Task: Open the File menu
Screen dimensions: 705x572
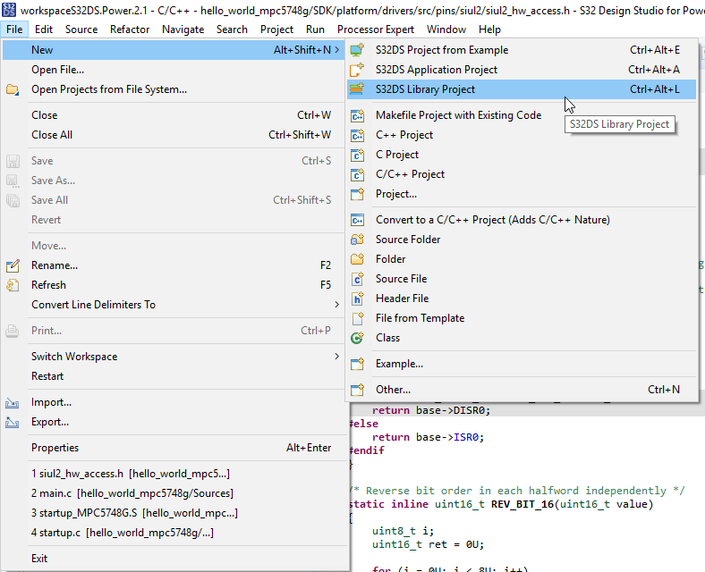Action: pyautogui.click(x=14, y=29)
